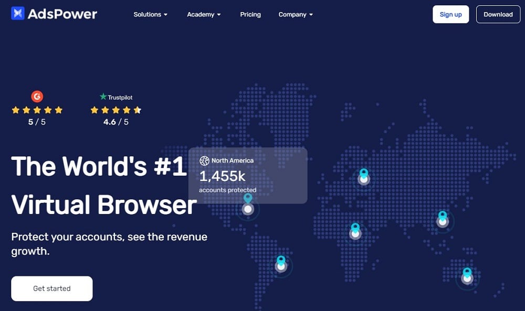
Task: Click the Get started button
Action: 52,288
